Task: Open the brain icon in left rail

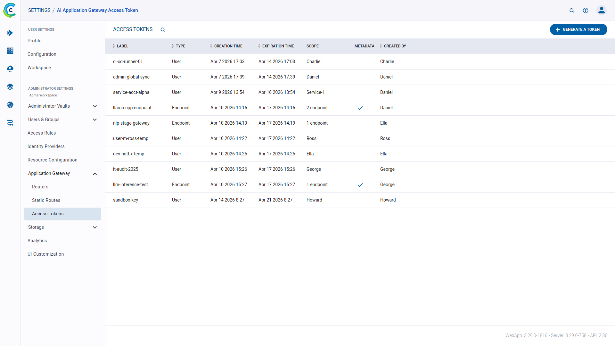Action: point(10,105)
